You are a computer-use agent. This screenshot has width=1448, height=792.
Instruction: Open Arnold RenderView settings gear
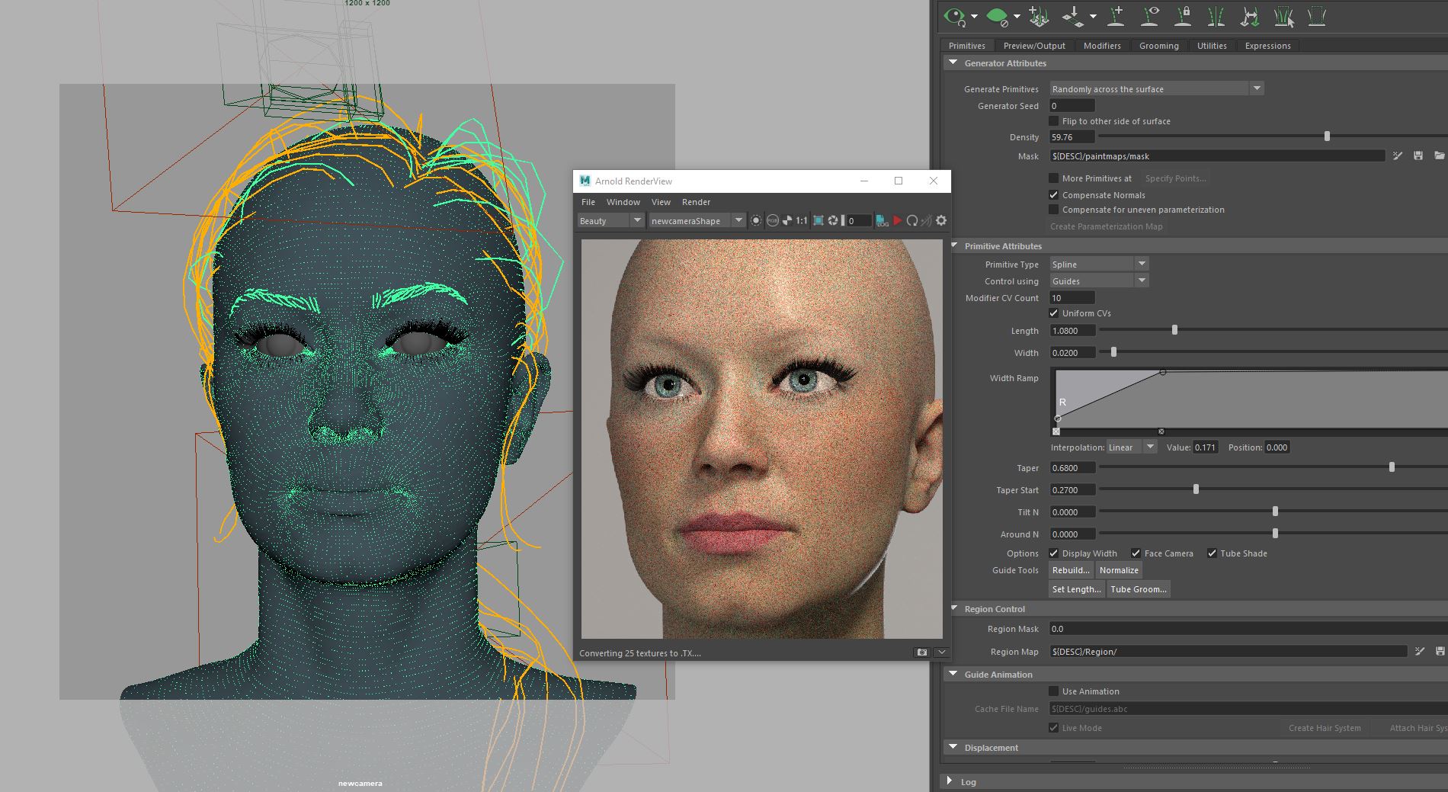coord(941,220)
